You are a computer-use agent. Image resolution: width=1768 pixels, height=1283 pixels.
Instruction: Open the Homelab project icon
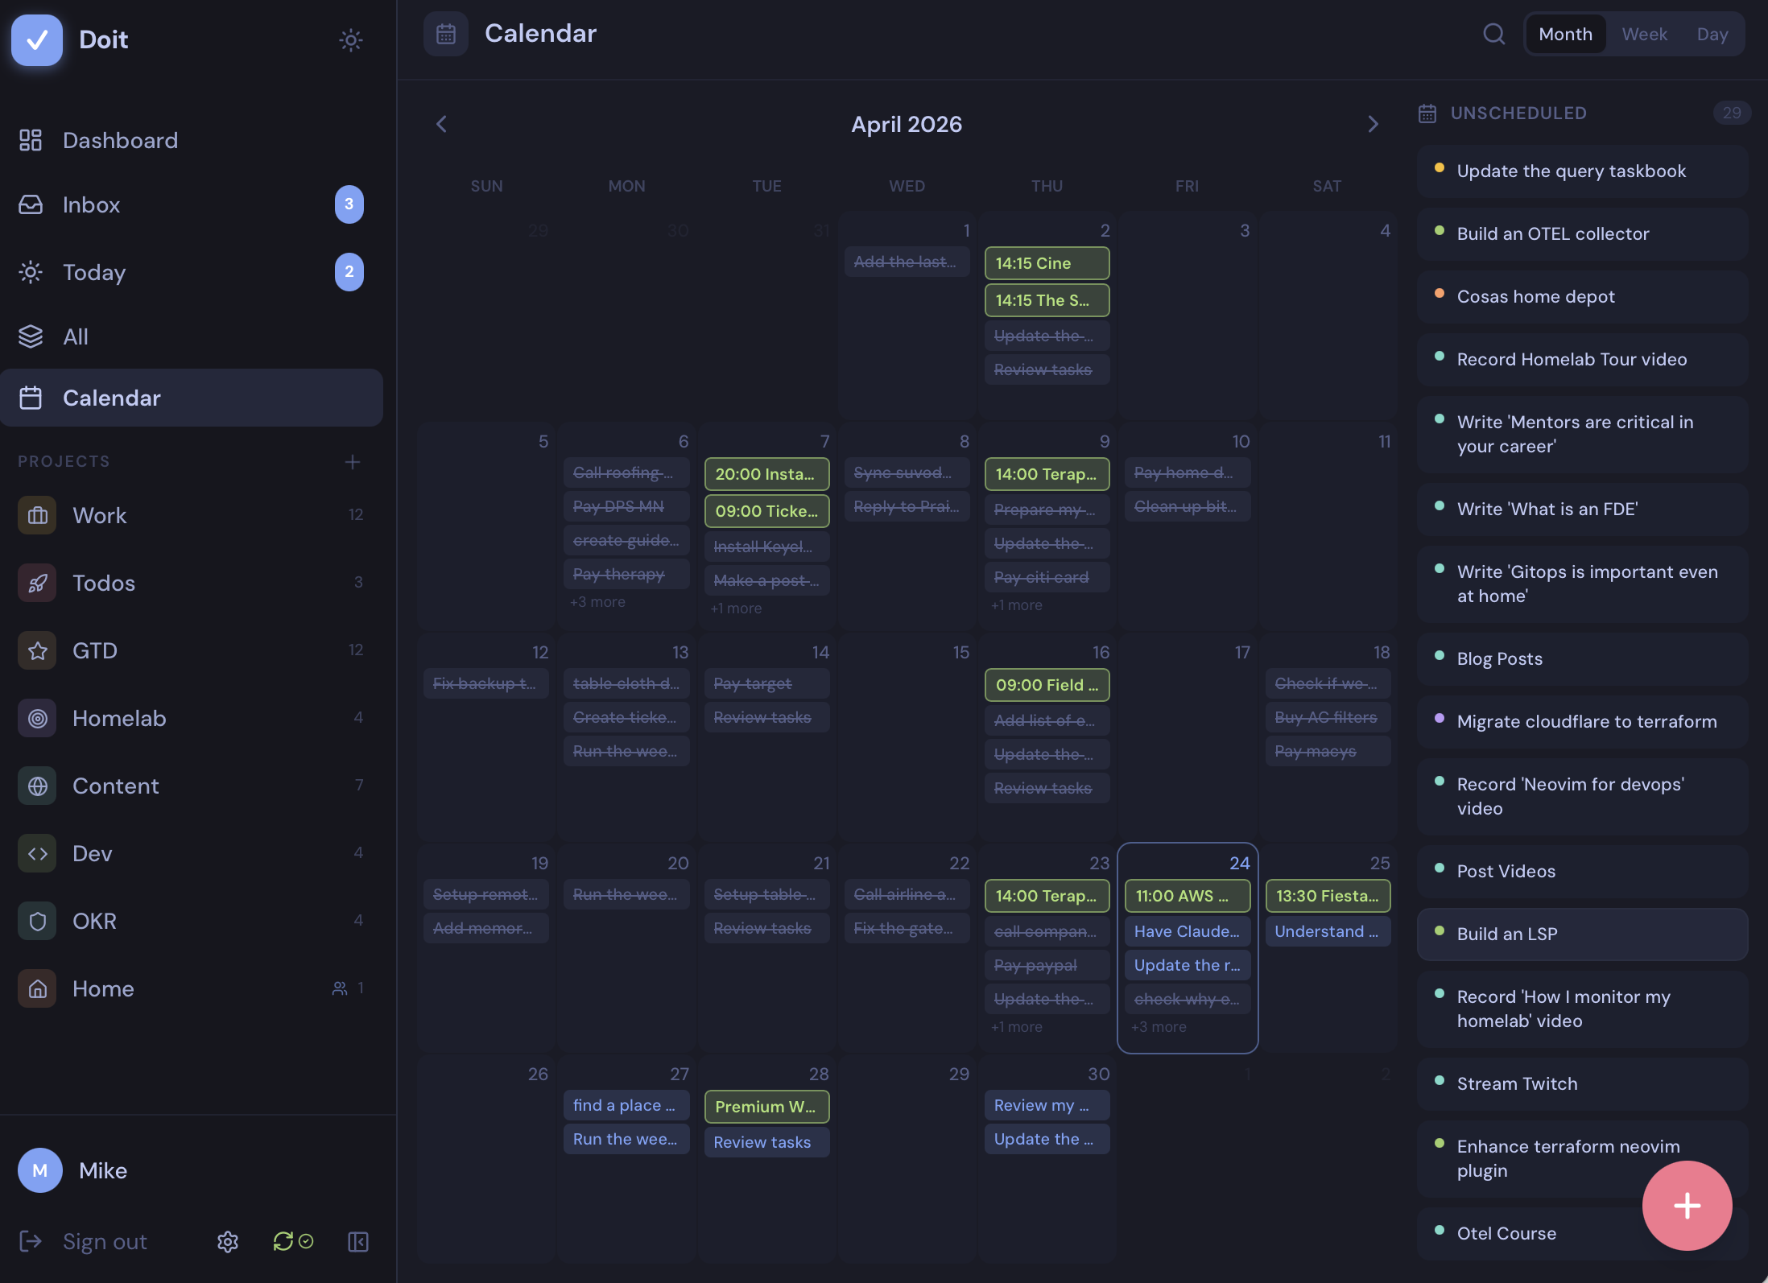[37, 718]
